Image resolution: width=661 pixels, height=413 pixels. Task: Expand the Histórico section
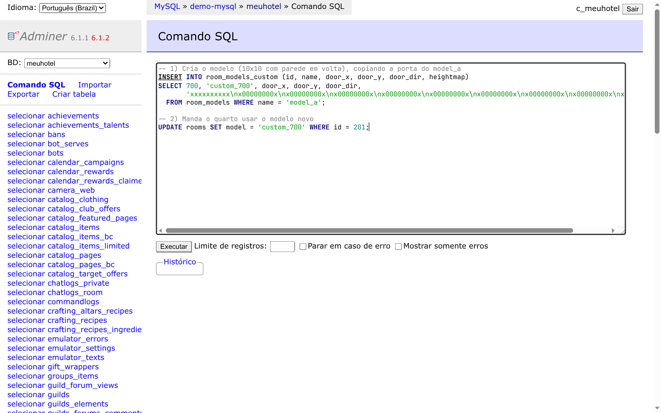[x=180, y=262]
